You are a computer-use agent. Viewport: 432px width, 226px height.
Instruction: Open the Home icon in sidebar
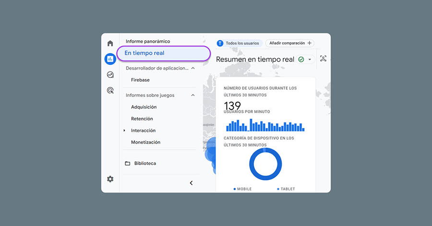pos(110,43)
